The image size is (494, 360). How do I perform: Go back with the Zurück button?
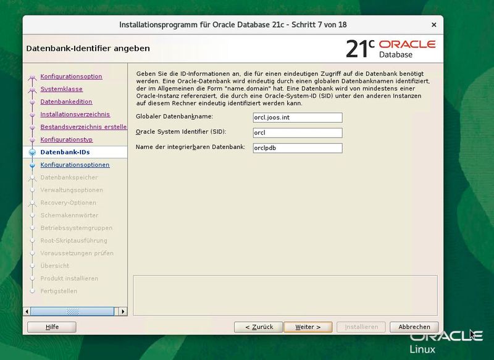259,327
